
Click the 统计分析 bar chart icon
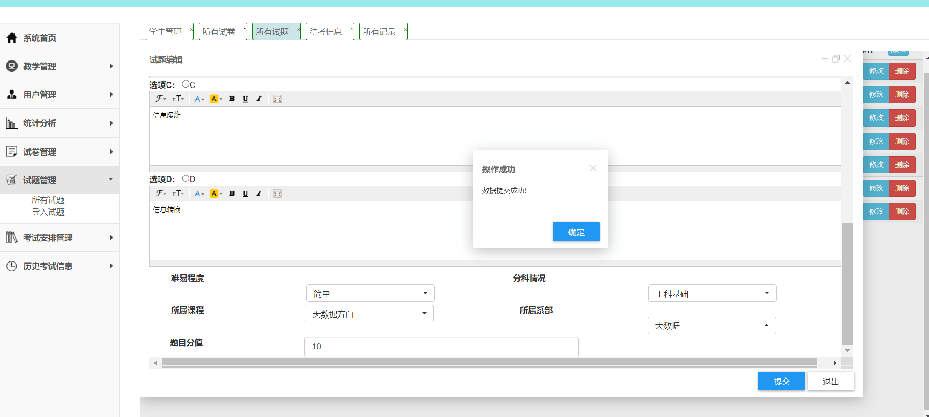click(x=12, y=123)
